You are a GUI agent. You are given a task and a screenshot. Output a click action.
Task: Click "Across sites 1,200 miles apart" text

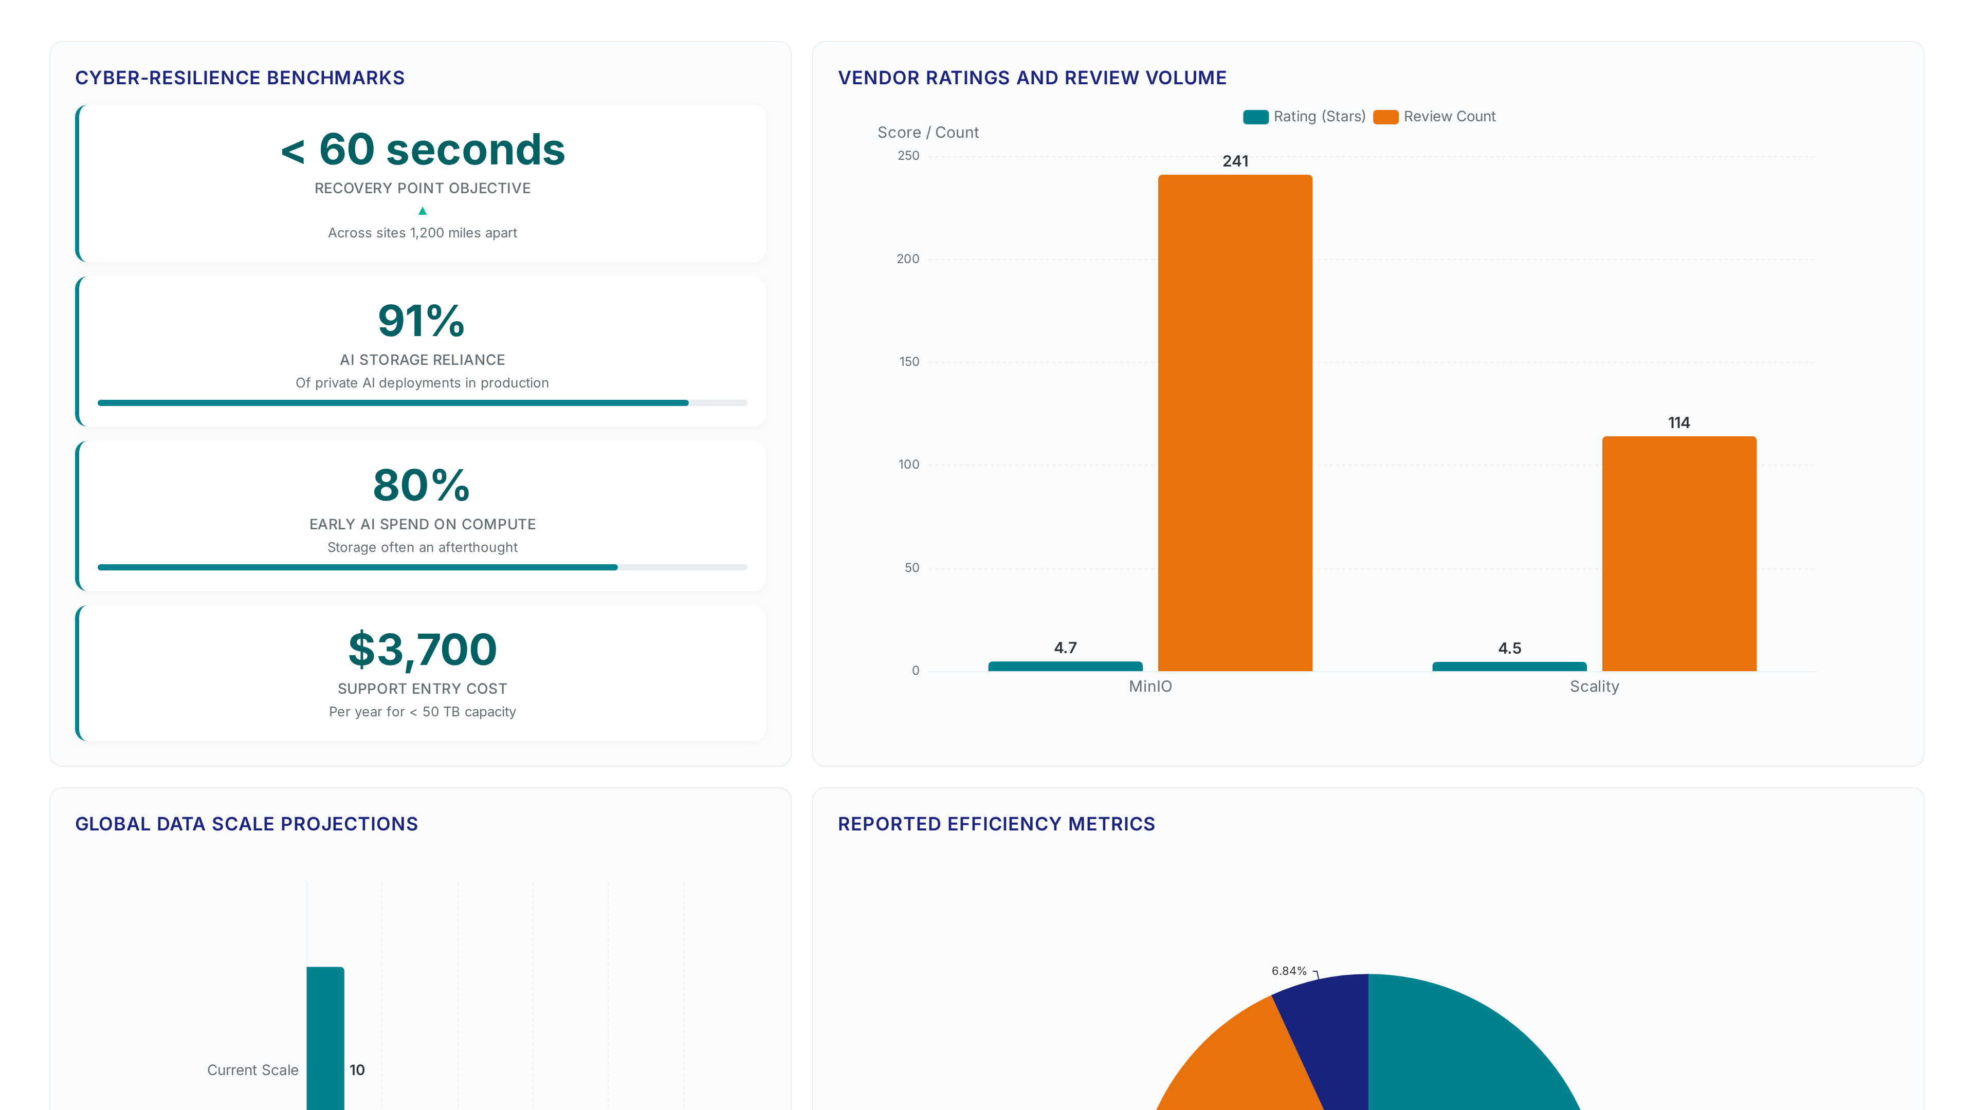tap(422, 233)
